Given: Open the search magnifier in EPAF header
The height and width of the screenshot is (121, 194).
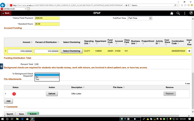Looking at the screenshot, I should [178, 13].
